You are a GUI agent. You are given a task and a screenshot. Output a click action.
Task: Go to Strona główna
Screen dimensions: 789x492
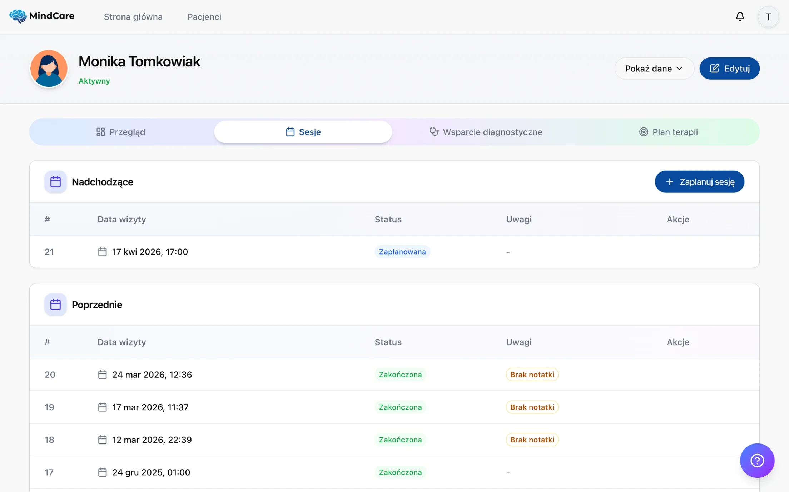(x=133, y=17)
